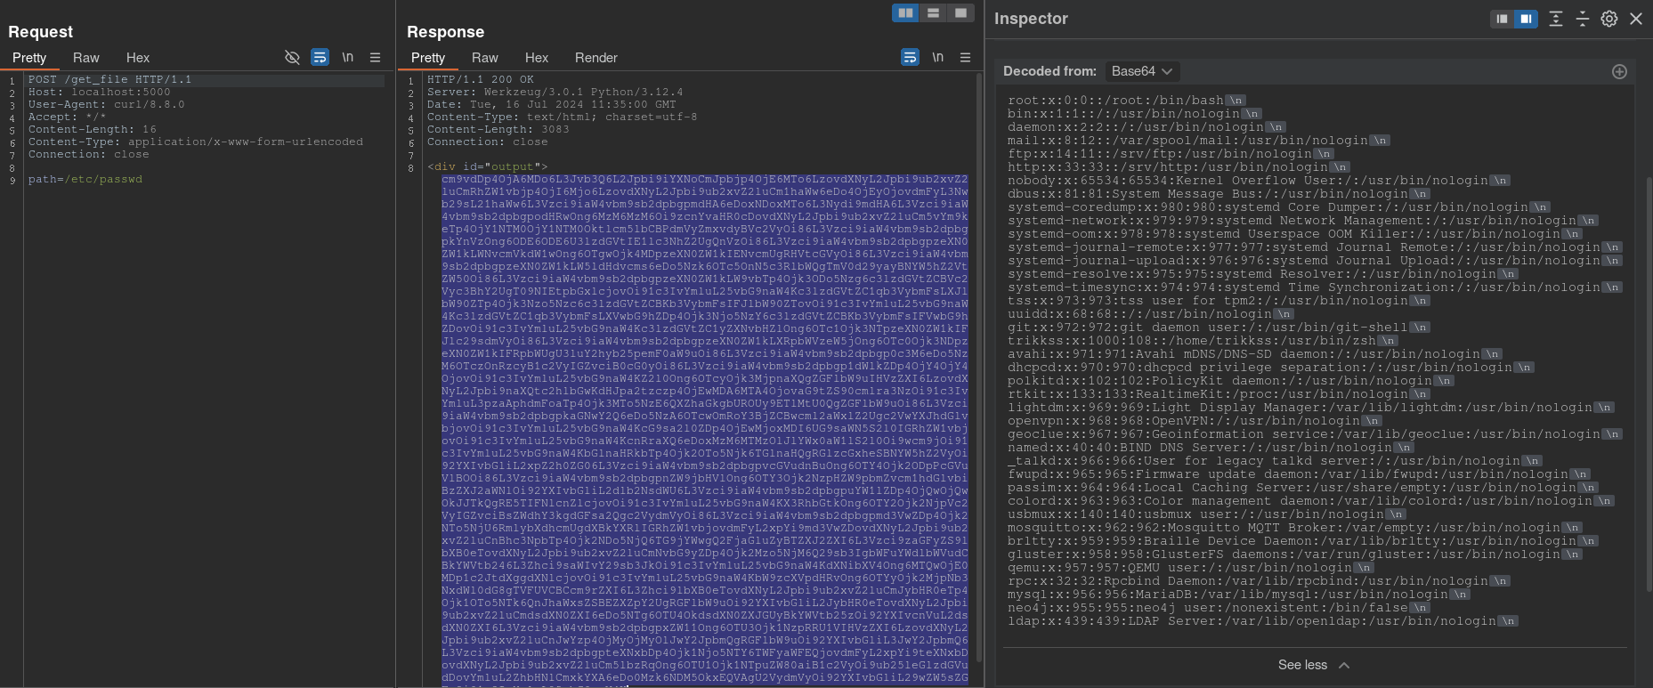Click decoded line starting with neo4j:x:955

tap(1219, 608)
